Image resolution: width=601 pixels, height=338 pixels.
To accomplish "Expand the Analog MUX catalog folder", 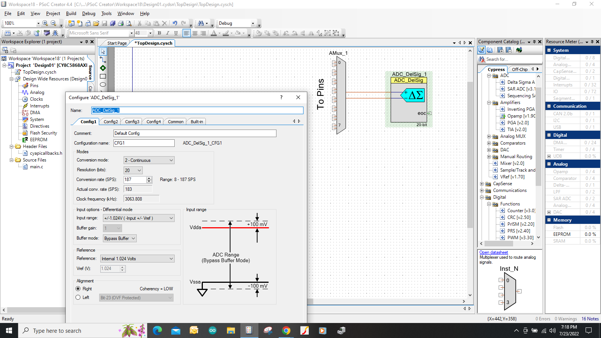I will [489, 136].
